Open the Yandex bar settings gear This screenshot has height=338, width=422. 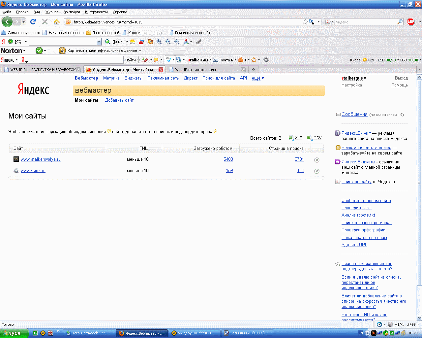tap(266, 60)
